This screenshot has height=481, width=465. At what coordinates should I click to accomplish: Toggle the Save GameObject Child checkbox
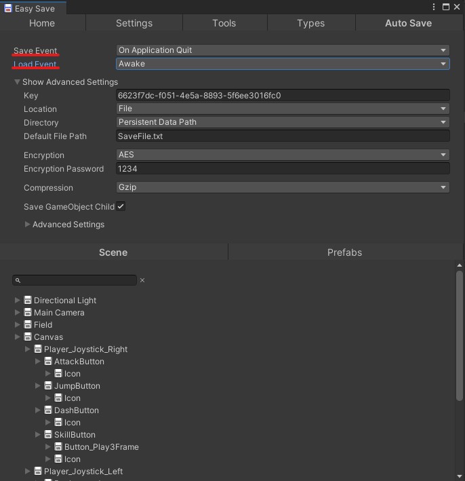(121, 206)
